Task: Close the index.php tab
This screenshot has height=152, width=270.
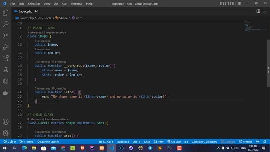Action: click(36, 11)
